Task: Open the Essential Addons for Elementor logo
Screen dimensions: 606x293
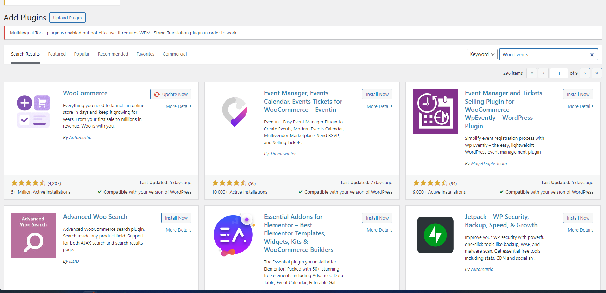Action: tap(234, 235)
